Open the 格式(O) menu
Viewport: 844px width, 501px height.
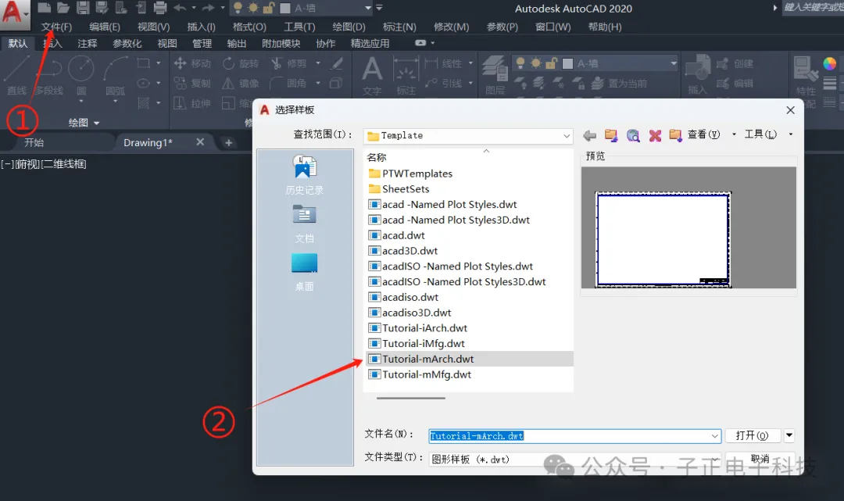(249, 27)
